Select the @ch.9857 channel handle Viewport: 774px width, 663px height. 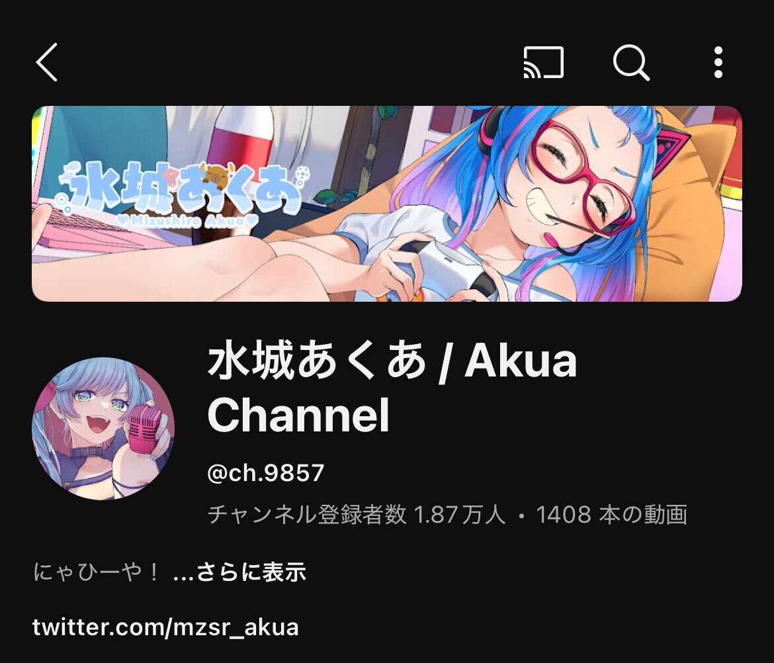pos(265,473)
